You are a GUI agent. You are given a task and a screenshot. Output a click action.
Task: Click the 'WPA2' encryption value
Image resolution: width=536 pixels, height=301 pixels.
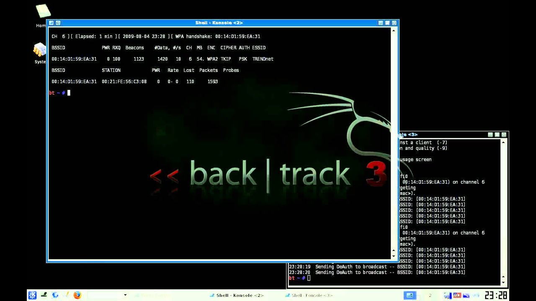(213, 59)
